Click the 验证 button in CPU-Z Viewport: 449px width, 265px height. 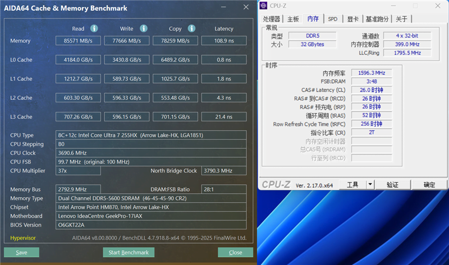393,184
